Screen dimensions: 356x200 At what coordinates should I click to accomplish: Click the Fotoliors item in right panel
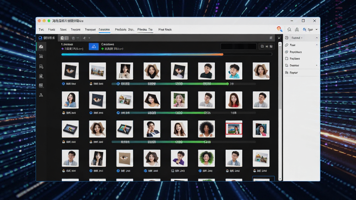(x=295, y=58)
